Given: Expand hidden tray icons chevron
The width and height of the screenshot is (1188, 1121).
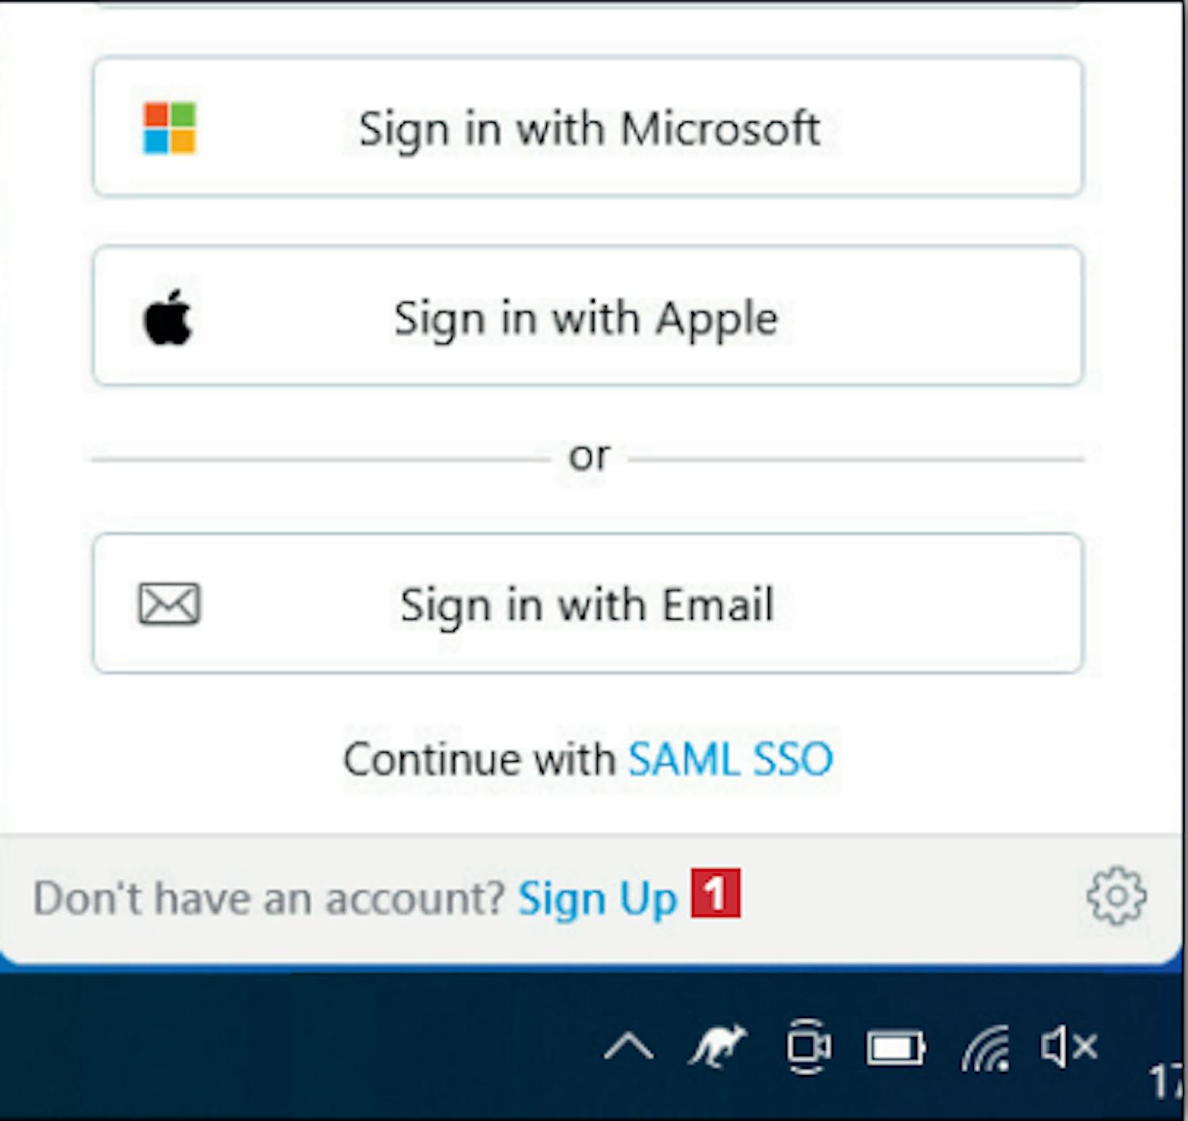Looking at the screenshot, I should [x=628, y=1047].
